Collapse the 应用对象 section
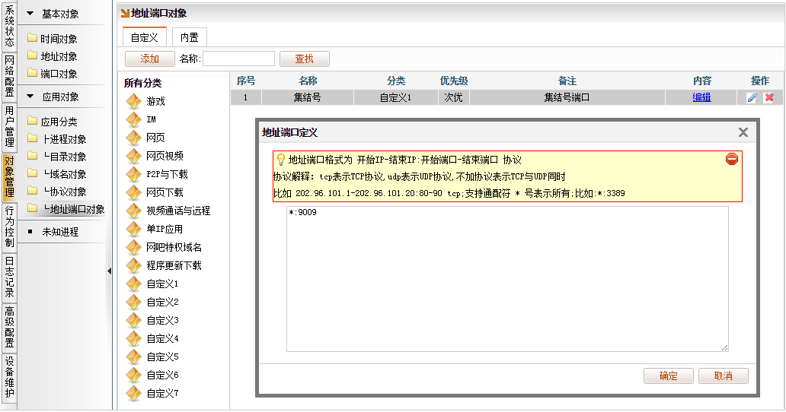Screen dimensions: 786x412 click(x=30, y=96)
